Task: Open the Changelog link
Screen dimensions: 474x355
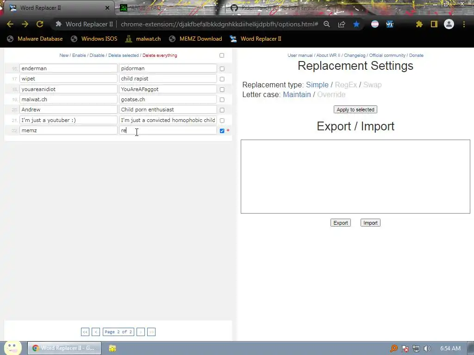Action: (355, 55)
